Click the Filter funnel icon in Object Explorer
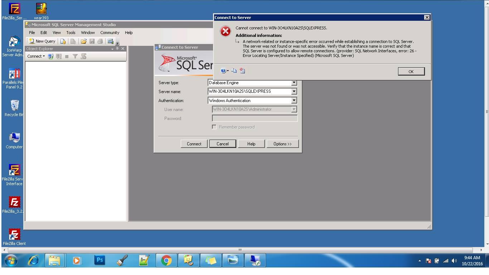The width and height of the screenshot is (489, 275). pyautogui.click(x=75, y=56)
